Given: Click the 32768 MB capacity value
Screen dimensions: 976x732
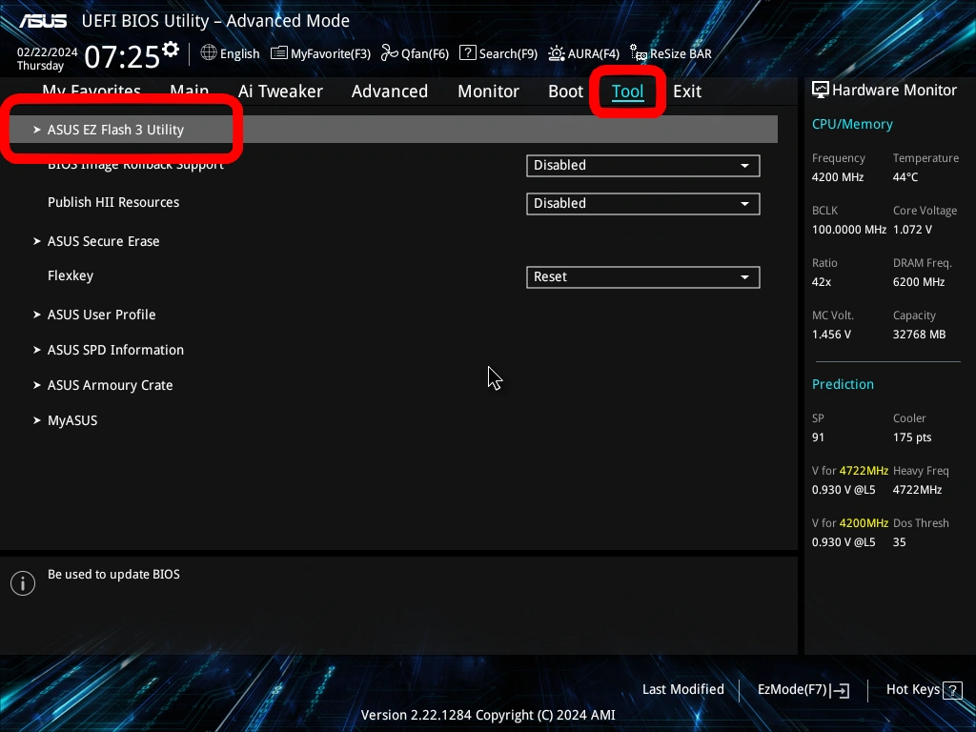Looking at the screenshot, I should [920, 335].
